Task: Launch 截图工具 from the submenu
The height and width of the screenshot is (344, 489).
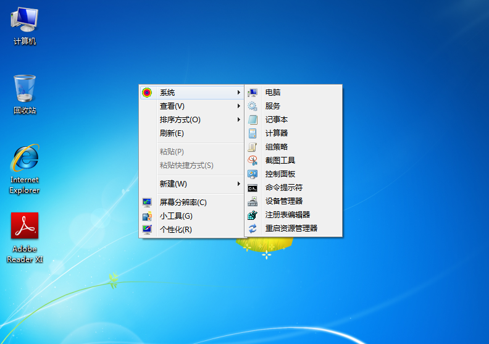Action: point(293,161)
